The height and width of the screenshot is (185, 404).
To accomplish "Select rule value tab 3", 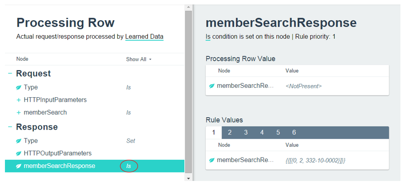I will [246, 132].
